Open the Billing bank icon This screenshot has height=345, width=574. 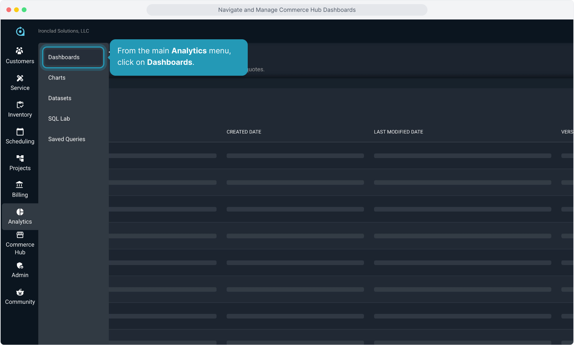(20, 185)
